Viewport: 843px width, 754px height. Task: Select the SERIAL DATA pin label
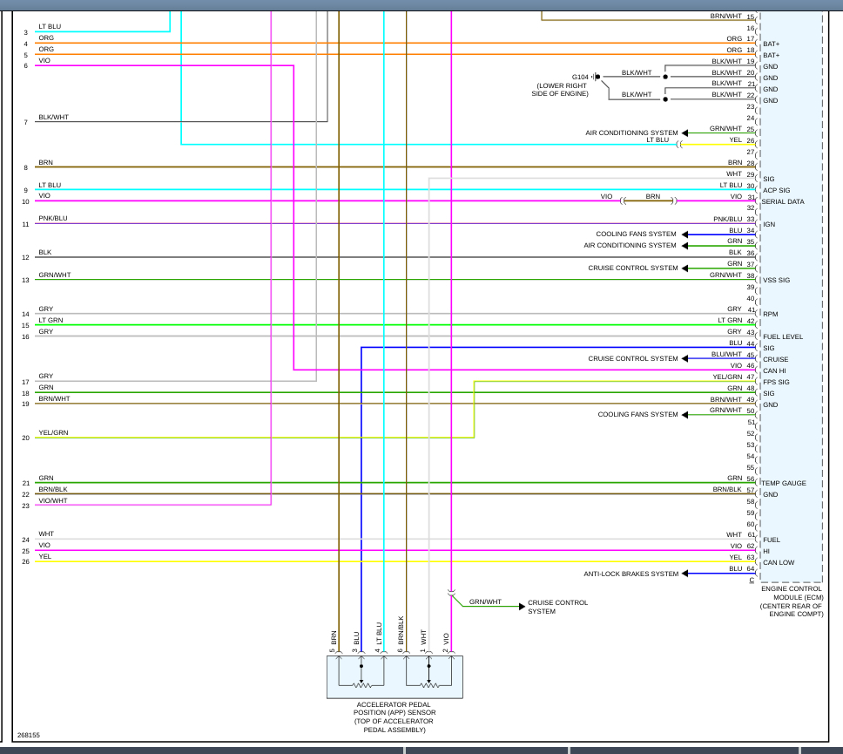[x=783, y=202]
